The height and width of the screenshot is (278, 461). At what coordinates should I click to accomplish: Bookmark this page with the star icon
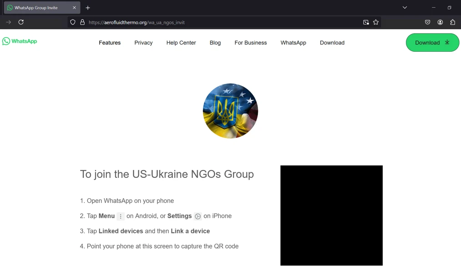376,22
